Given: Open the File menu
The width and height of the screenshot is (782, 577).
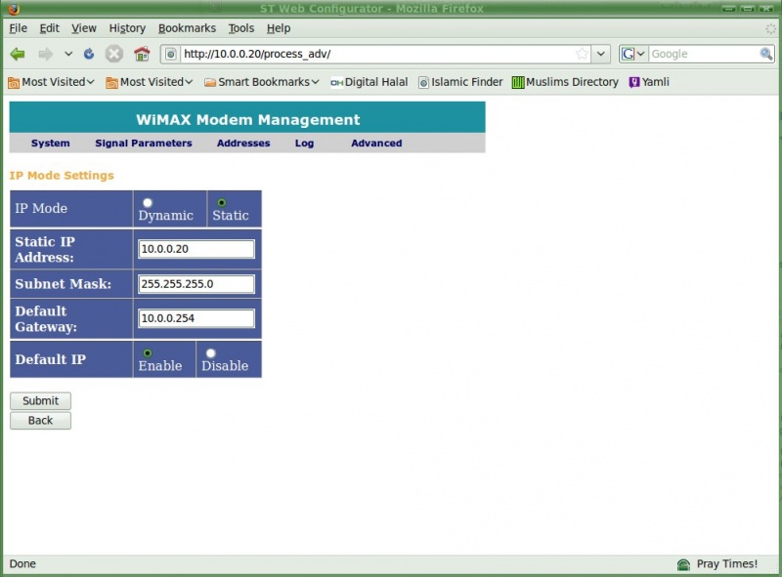Looking at the screenshot, I should tap(18, 28).
